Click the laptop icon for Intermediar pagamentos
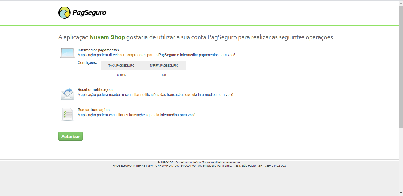This screenshot has width=403, height=196. (67, 53)
